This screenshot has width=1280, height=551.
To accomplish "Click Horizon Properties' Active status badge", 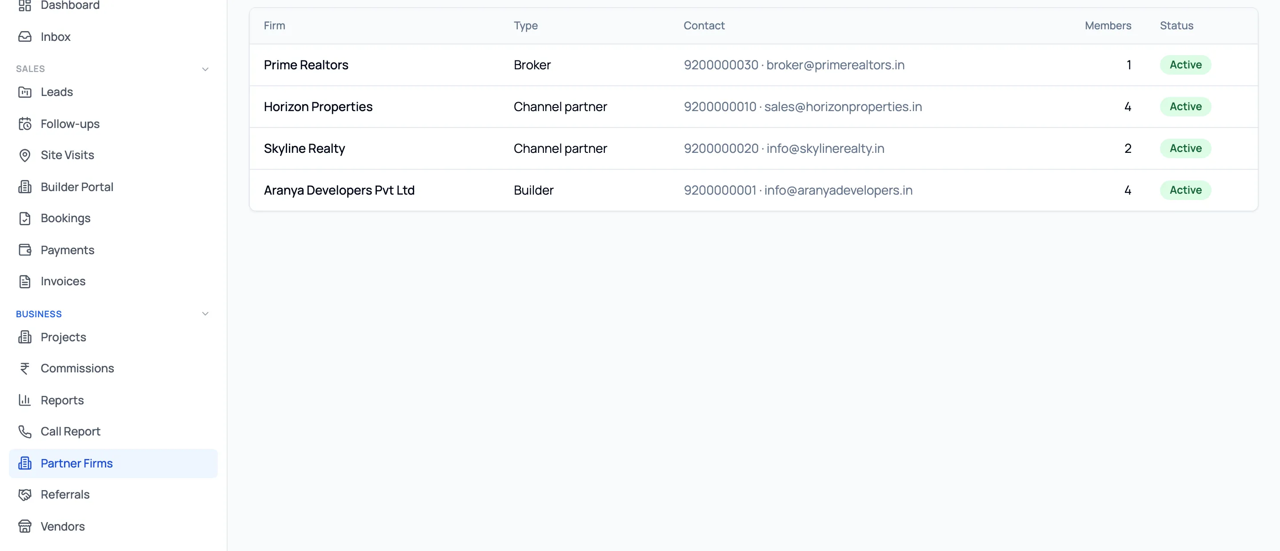I will (x=1186, y=106).
